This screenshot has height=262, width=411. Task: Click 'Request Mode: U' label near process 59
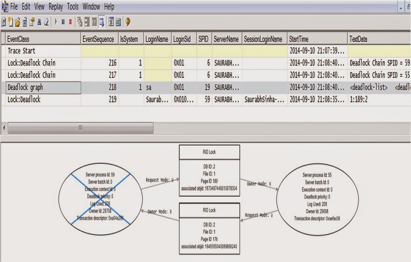point(159,180)
